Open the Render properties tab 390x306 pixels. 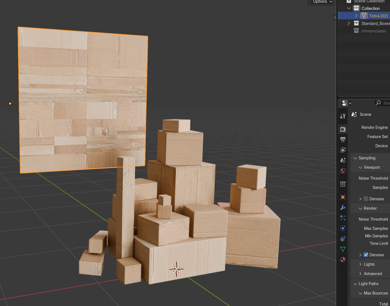coord(343,129)
